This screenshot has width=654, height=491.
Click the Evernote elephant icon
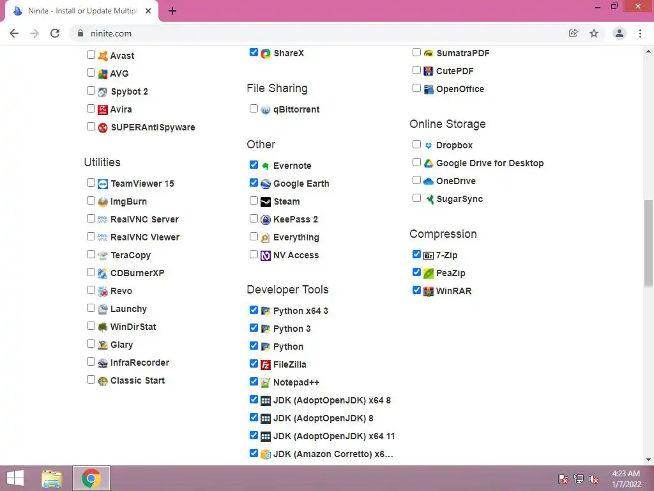pos(266,166)
